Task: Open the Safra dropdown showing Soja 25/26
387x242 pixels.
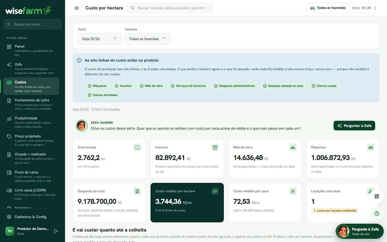Action: coord(100,39)
